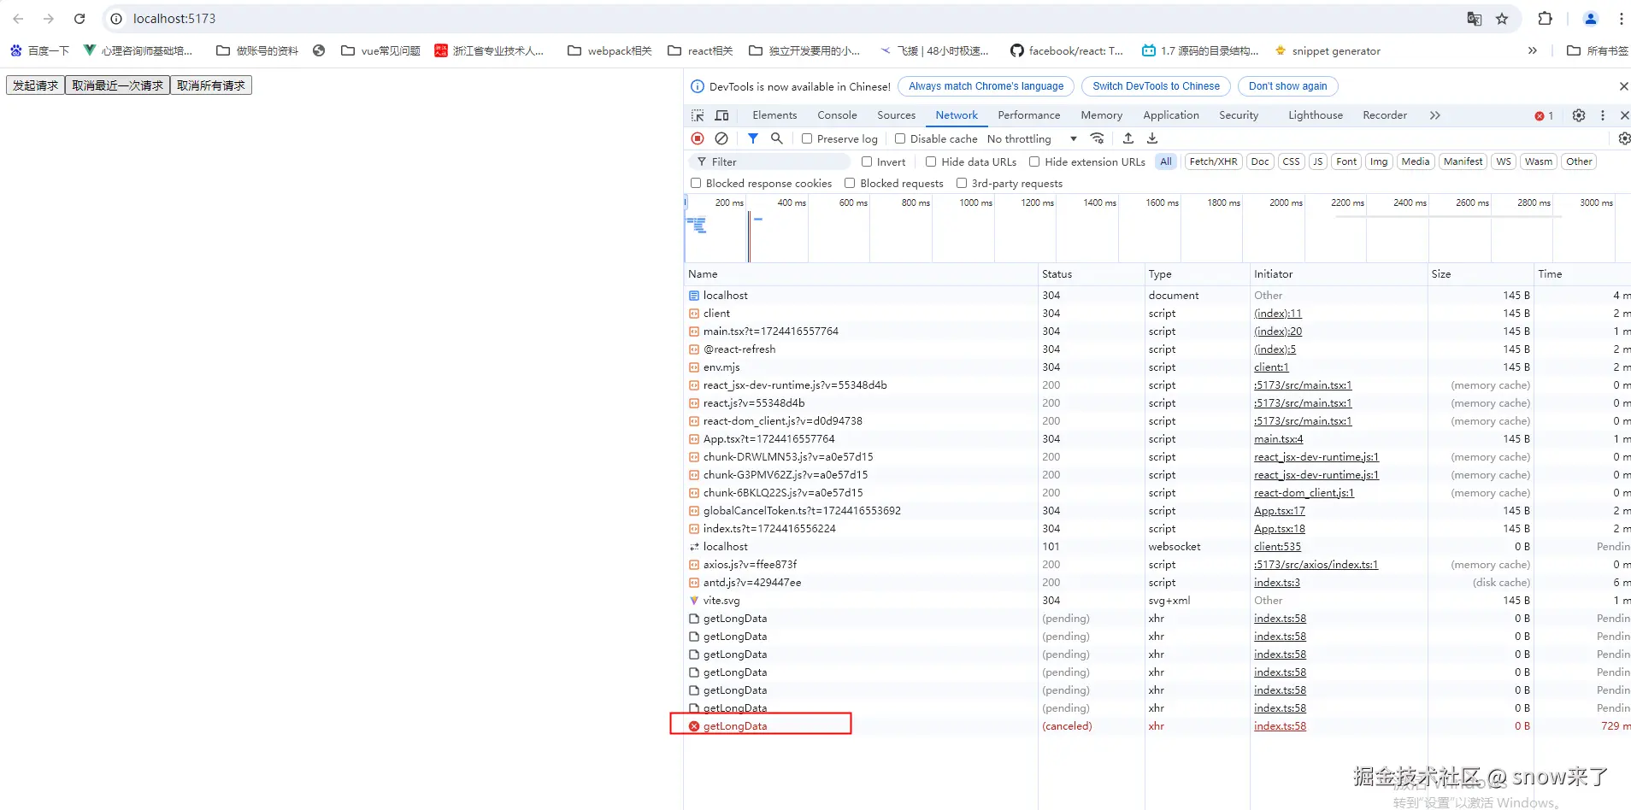Export HAR file with download arrow
Screen dimensions: 1631x810
click(x=1152, y=138)
